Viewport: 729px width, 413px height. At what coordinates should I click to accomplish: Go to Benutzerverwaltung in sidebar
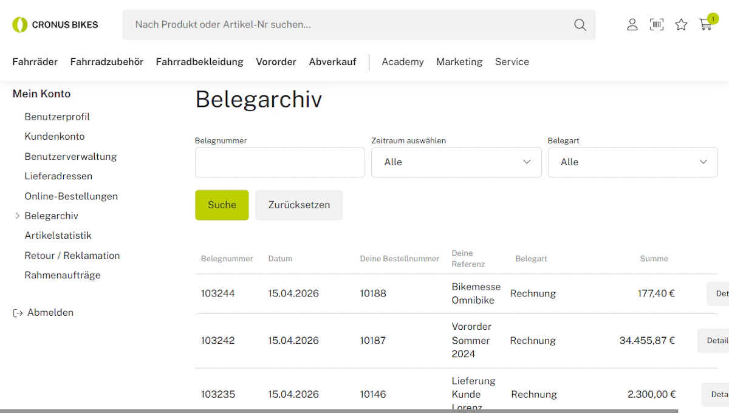(70, 157)
